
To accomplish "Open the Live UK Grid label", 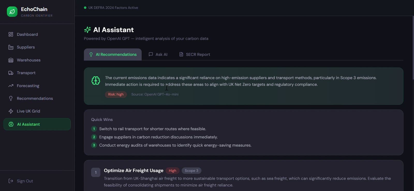I will [28, 111].
